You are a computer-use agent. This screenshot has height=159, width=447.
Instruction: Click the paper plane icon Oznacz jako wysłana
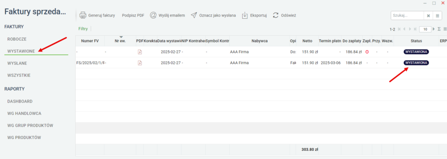[194, 15]
